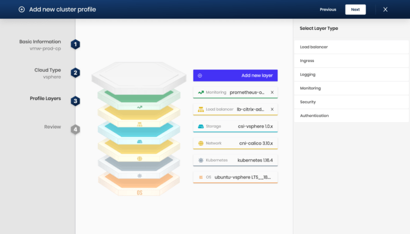
Task: Open the Network cni-calico 3.10.x layer
Action: pyautogui.click(x=235, y=143)
